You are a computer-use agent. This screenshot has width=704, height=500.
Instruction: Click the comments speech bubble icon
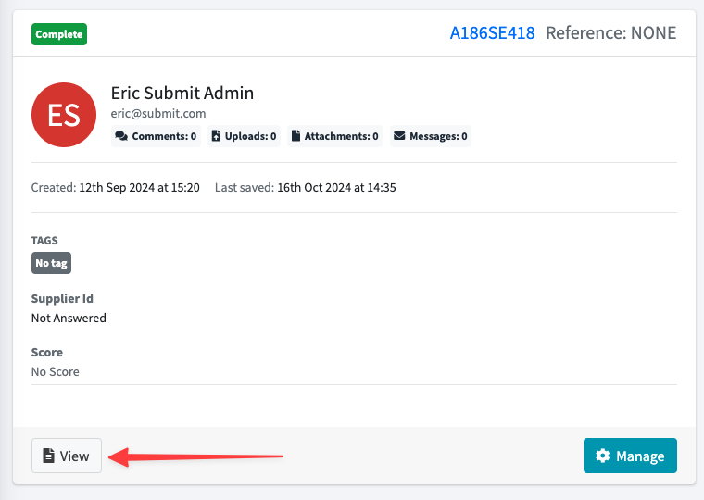(121, 136)
